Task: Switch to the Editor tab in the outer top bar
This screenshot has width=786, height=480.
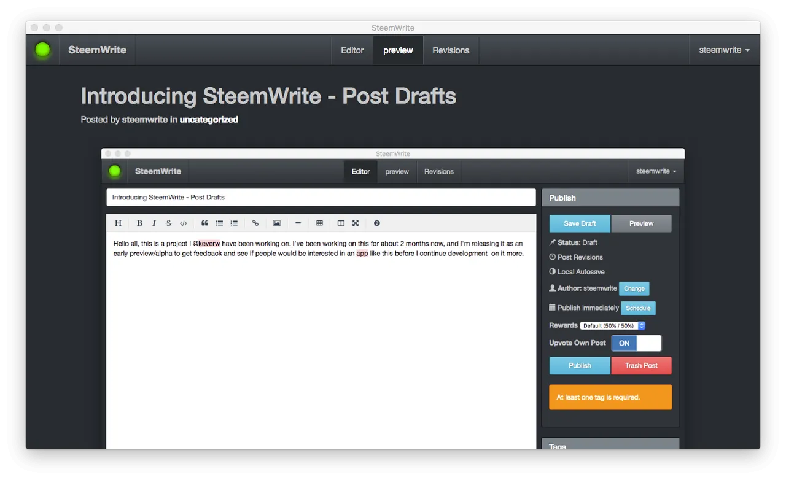Action: (x=352, y=50)
